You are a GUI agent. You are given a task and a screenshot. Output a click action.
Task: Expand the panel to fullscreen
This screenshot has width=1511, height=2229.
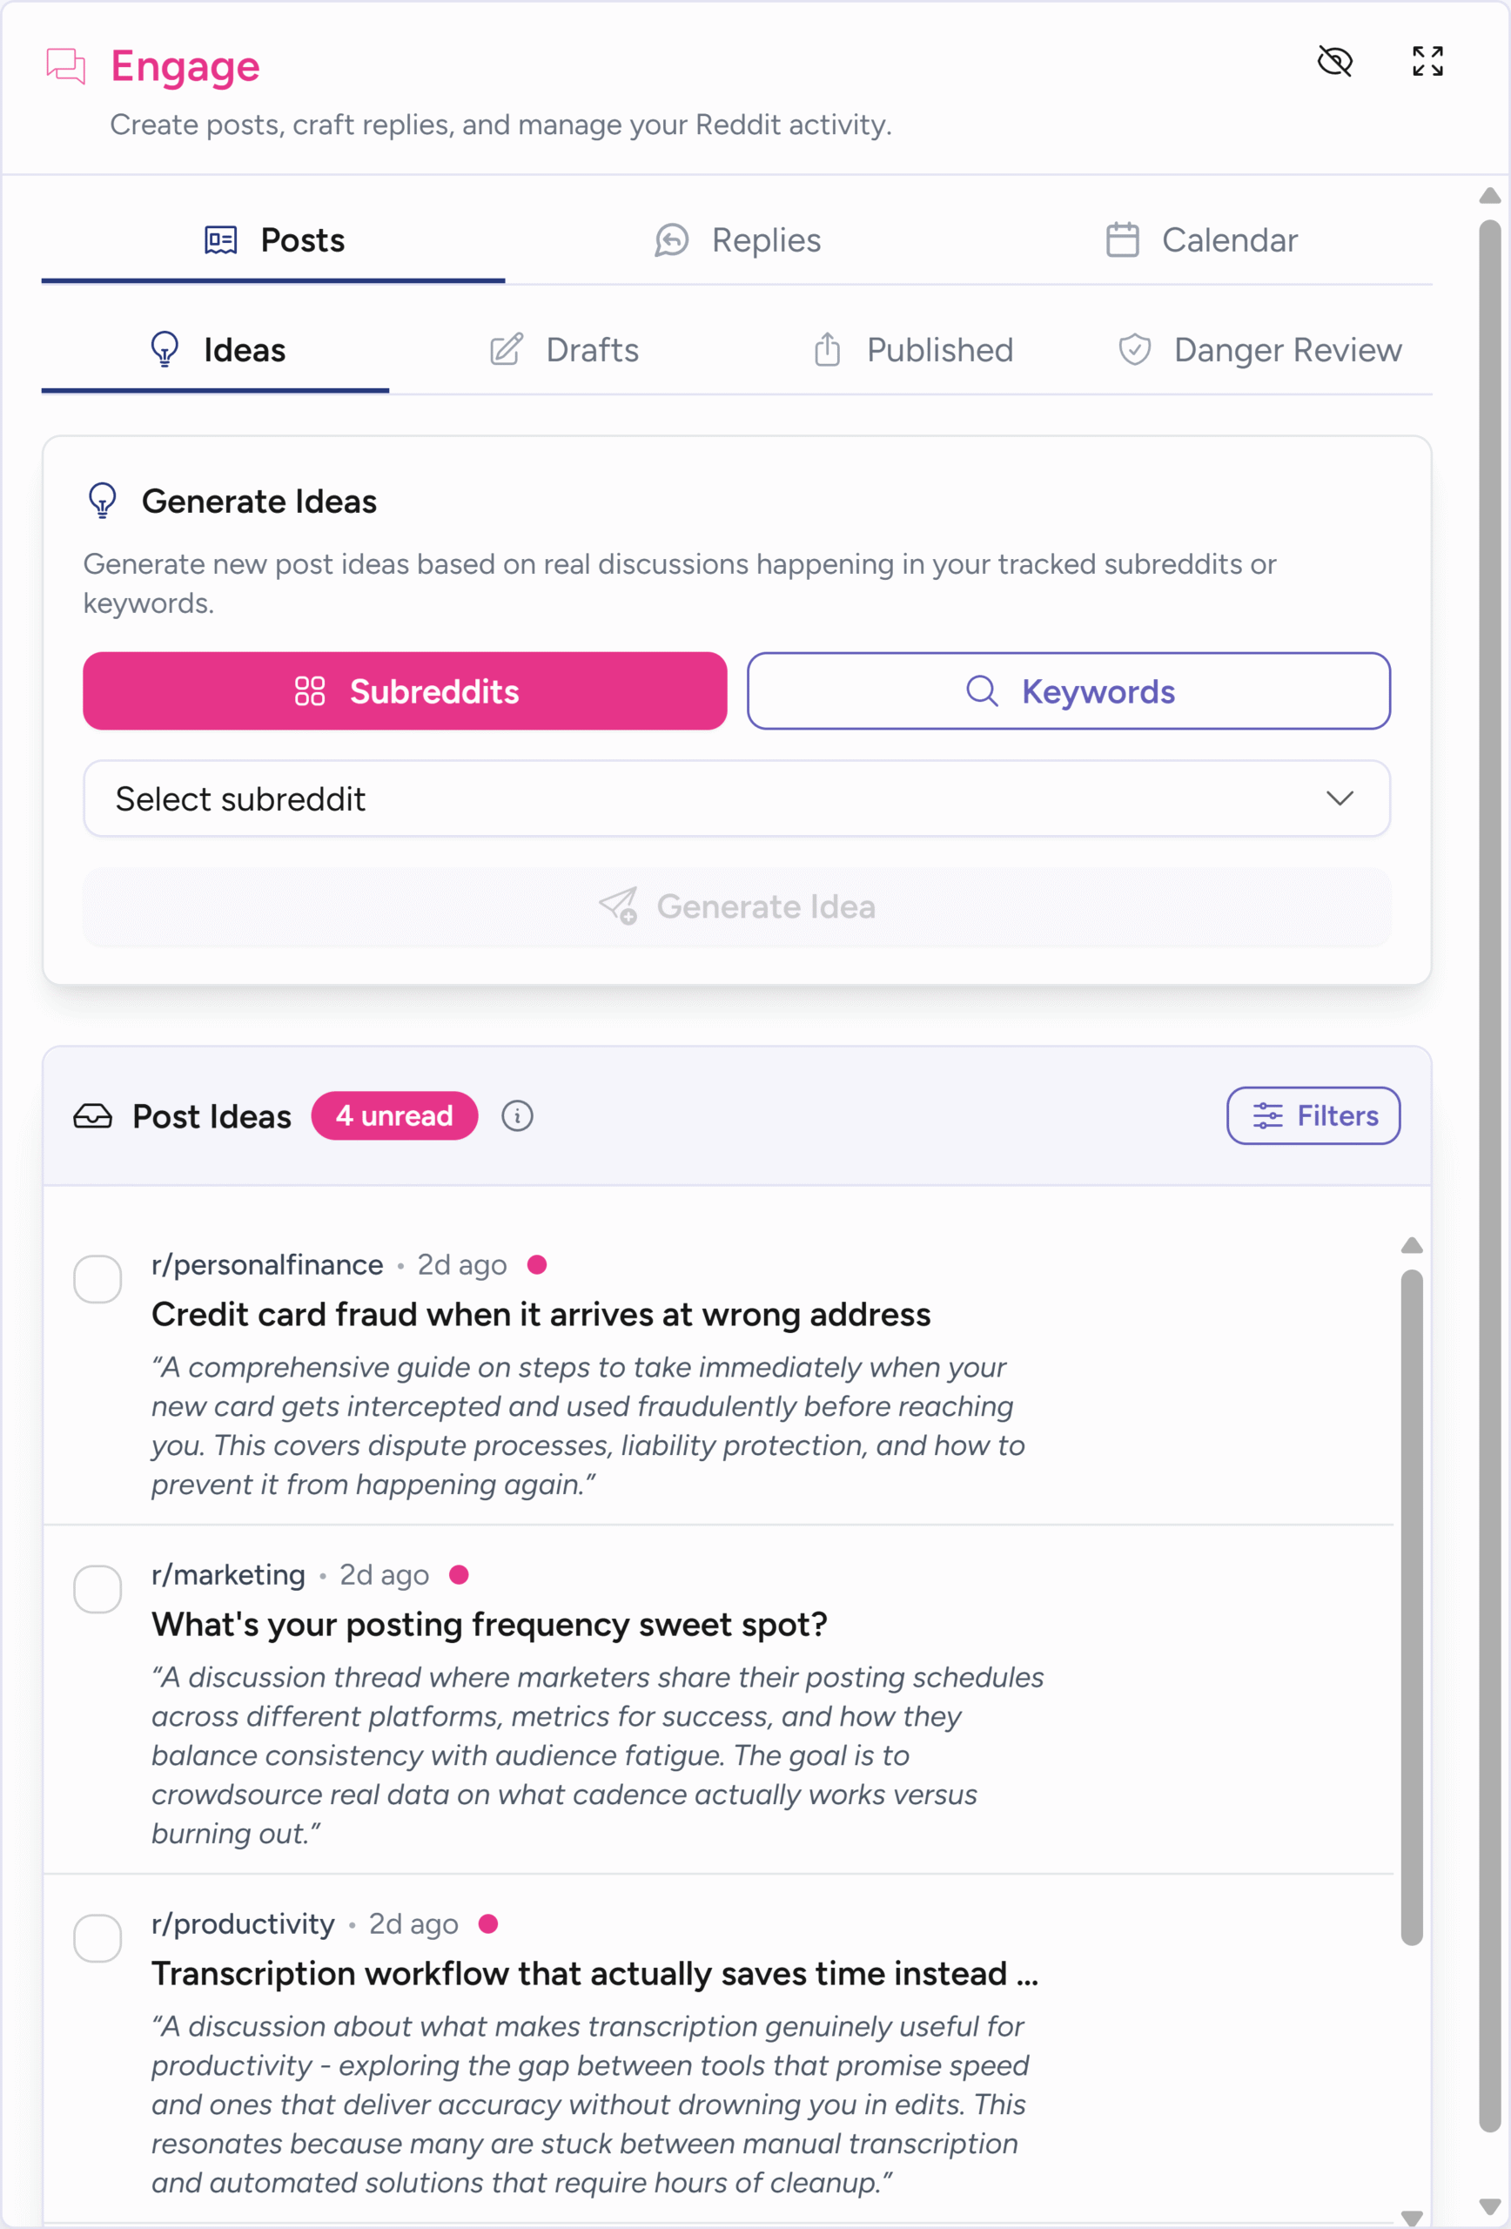coord(1427,61)
